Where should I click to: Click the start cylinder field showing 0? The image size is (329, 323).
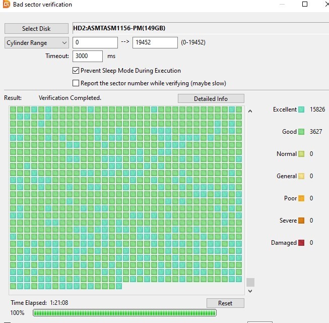95,42
